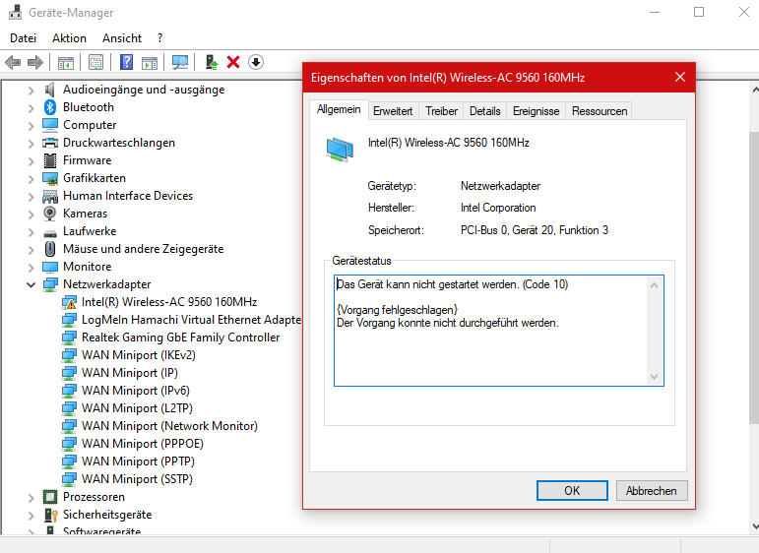Click the red X uninstall device icon
The width and height of the screenshot is (759, 553).
pos(233,62)
